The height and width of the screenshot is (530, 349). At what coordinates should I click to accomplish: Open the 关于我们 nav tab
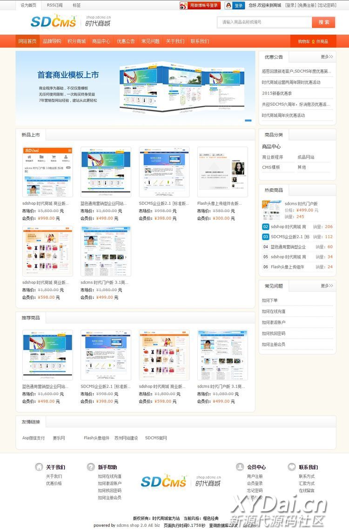pyautogui.click(x=175, y=41)
